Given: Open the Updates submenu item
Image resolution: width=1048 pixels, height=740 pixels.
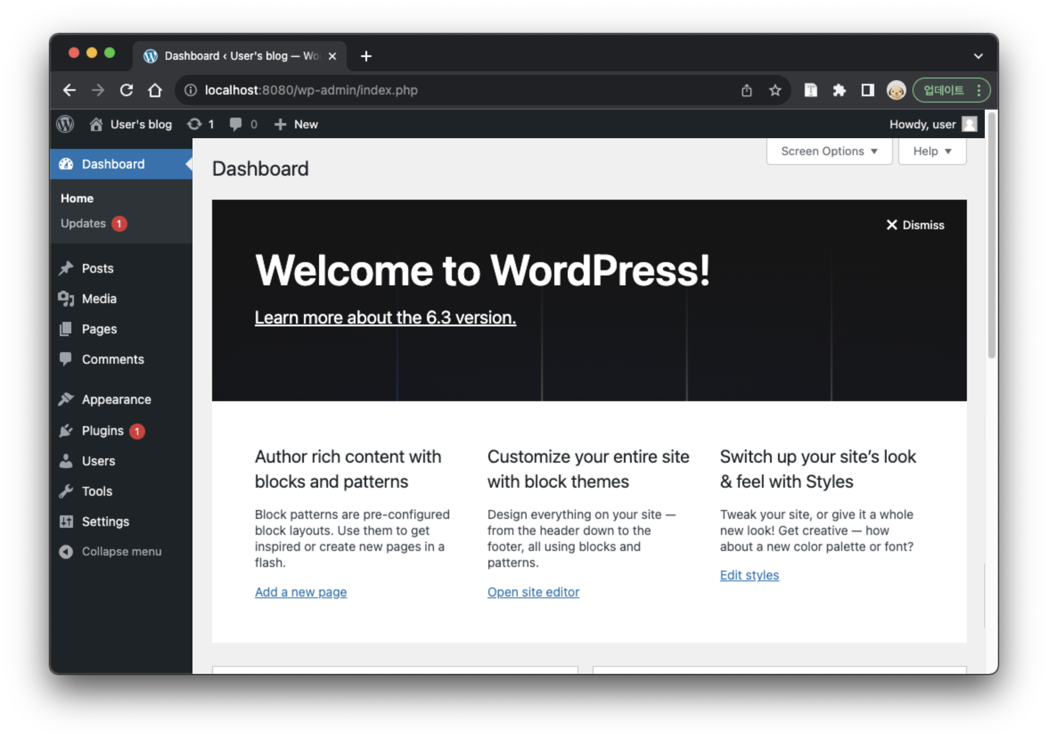Looking at the screenshot, I should pyautogui.click(x=83, y=223).
